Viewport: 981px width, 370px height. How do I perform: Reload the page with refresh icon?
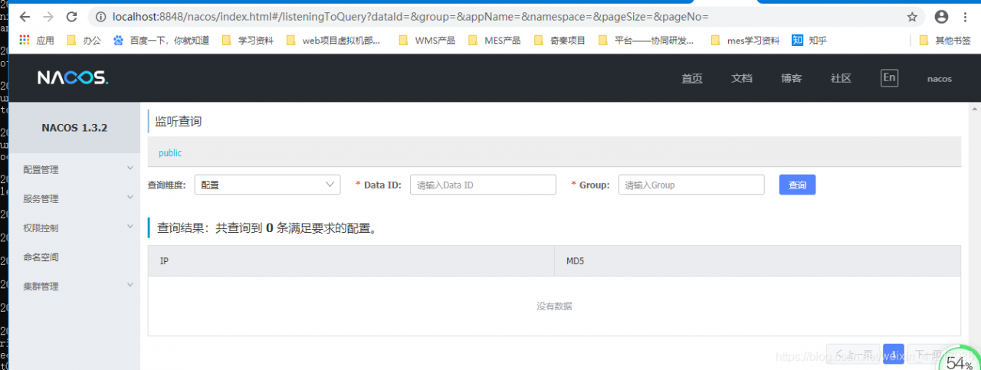click(72, 17)
